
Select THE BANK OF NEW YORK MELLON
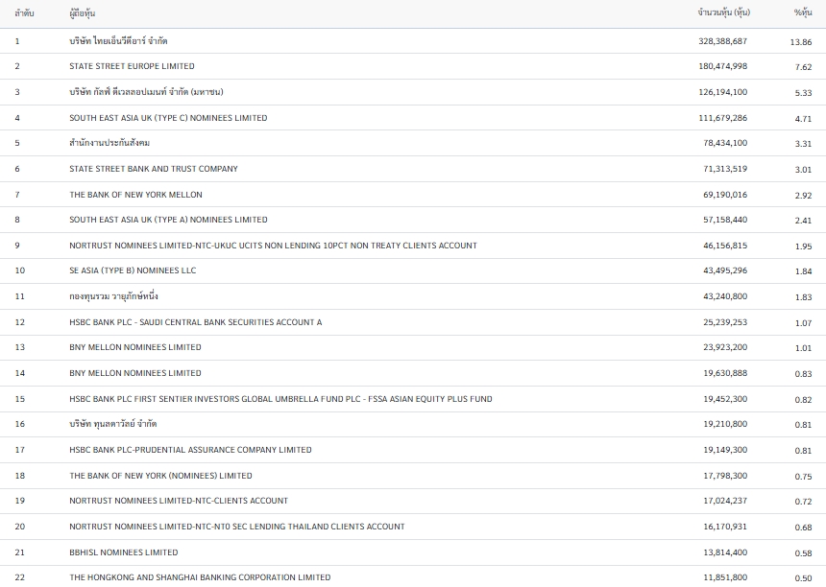(x=135, y=195)
